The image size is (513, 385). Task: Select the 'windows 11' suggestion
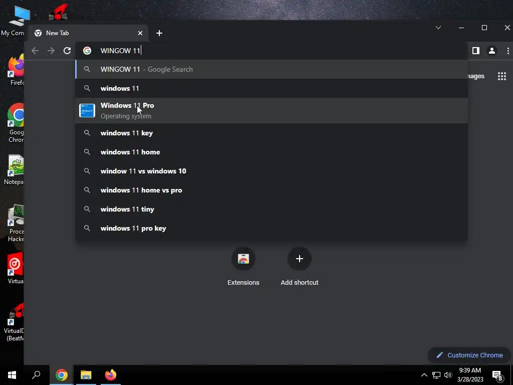272,88
